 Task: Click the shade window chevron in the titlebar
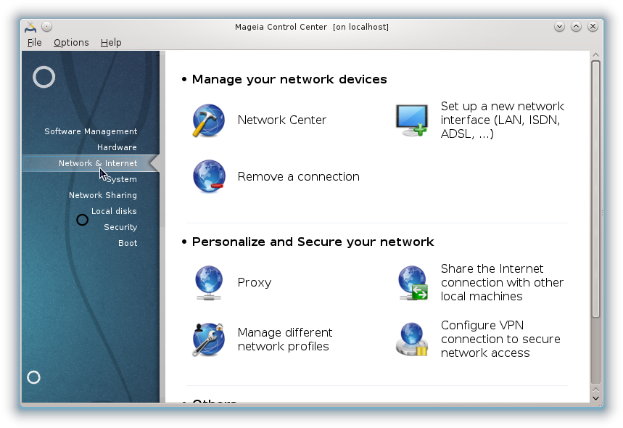559,26
